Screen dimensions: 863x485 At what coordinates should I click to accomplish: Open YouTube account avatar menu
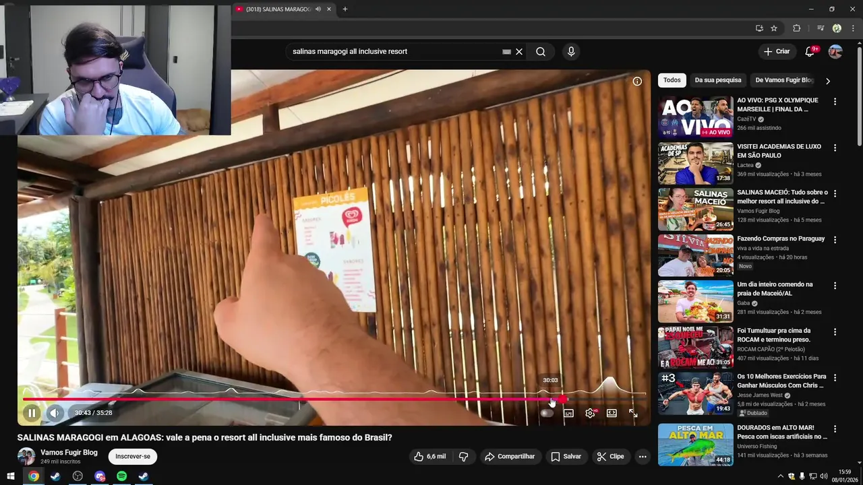tap(835, 51)
